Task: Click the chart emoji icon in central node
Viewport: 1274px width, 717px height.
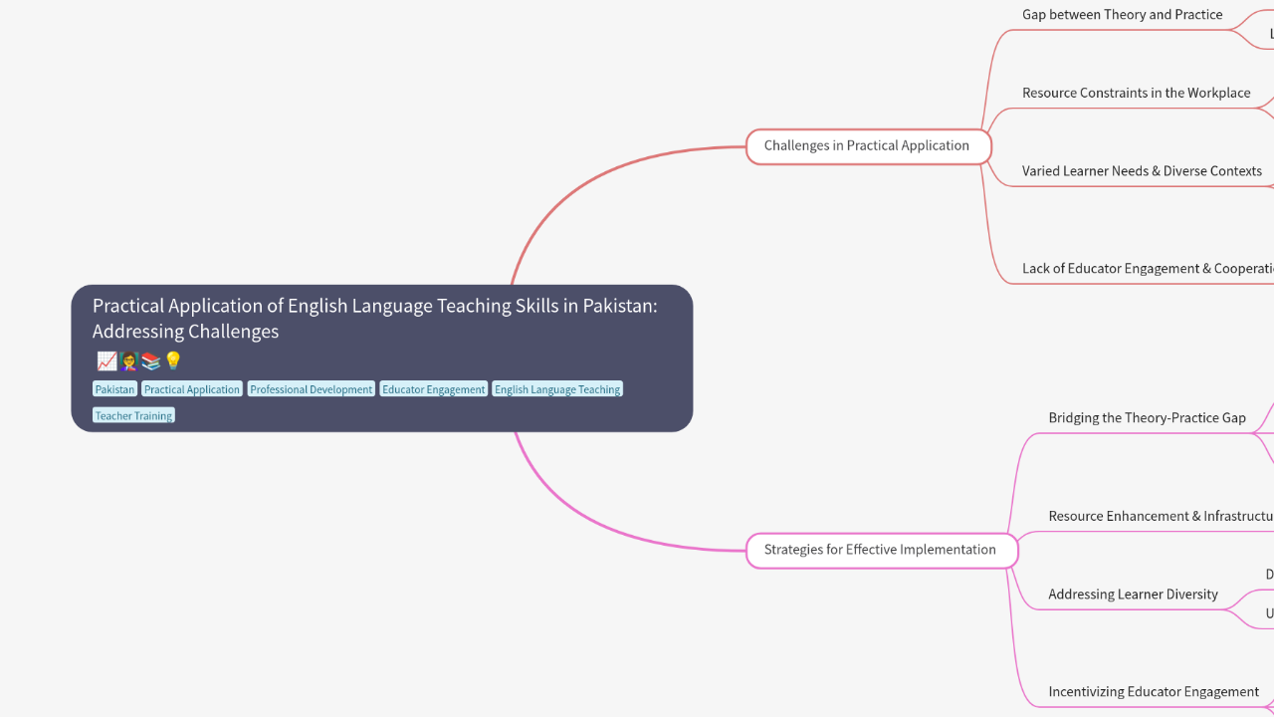Action: pos(106,361)
